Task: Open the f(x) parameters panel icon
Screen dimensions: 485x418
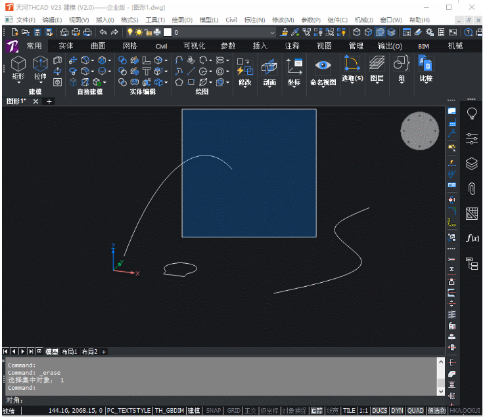Action: [x=473, y=238]
